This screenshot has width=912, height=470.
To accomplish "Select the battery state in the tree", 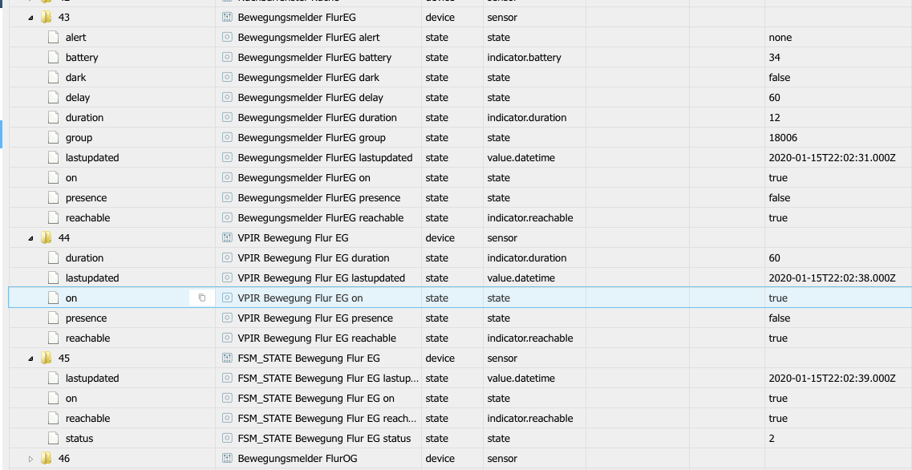I will (82, 58).
